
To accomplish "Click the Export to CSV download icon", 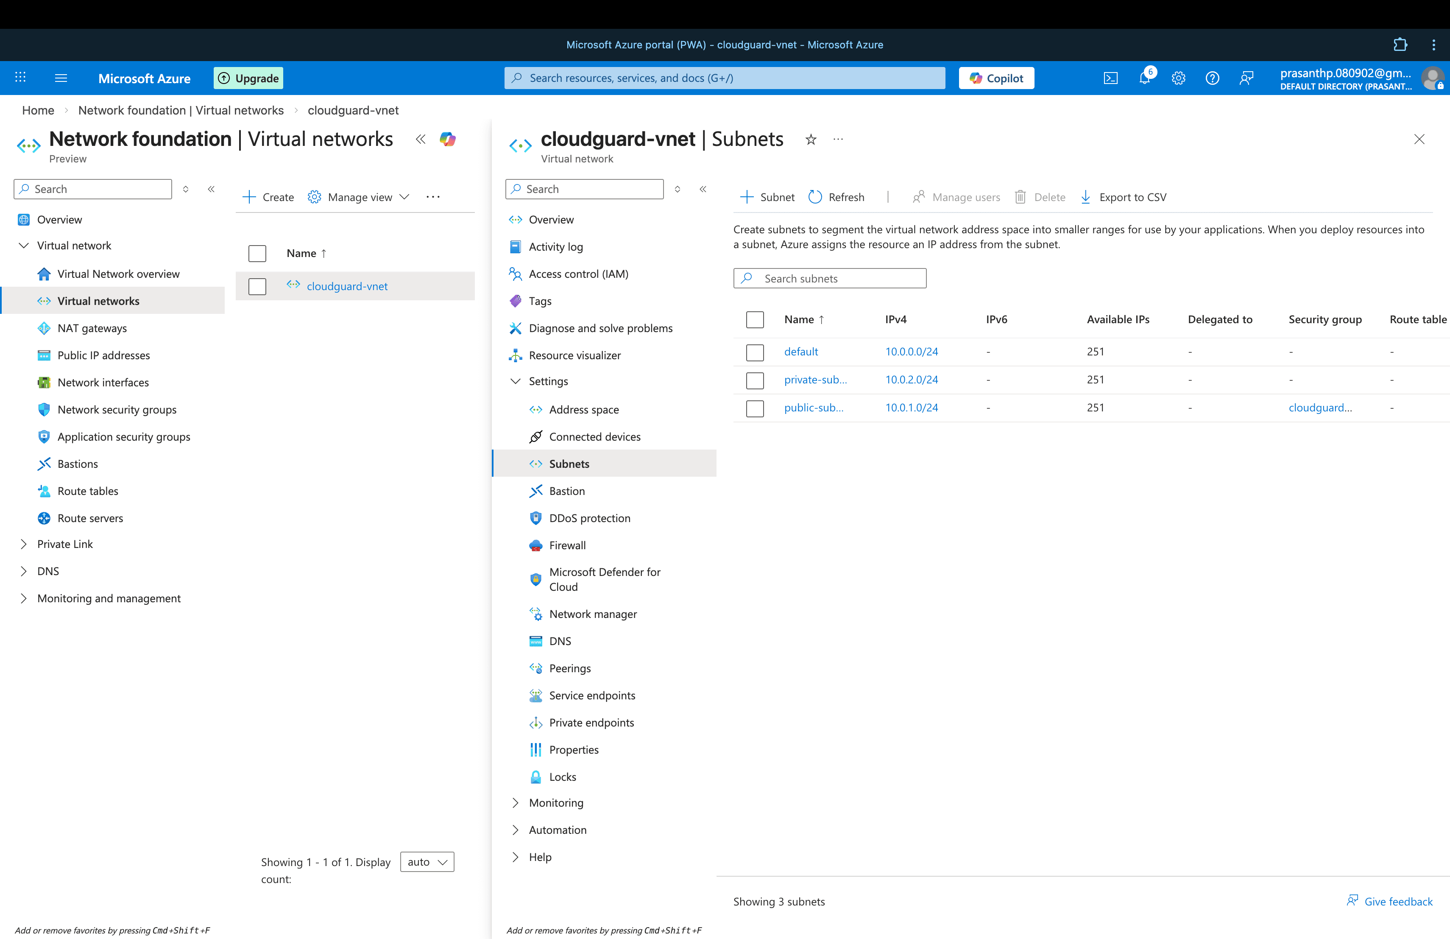I will 1086,197.
